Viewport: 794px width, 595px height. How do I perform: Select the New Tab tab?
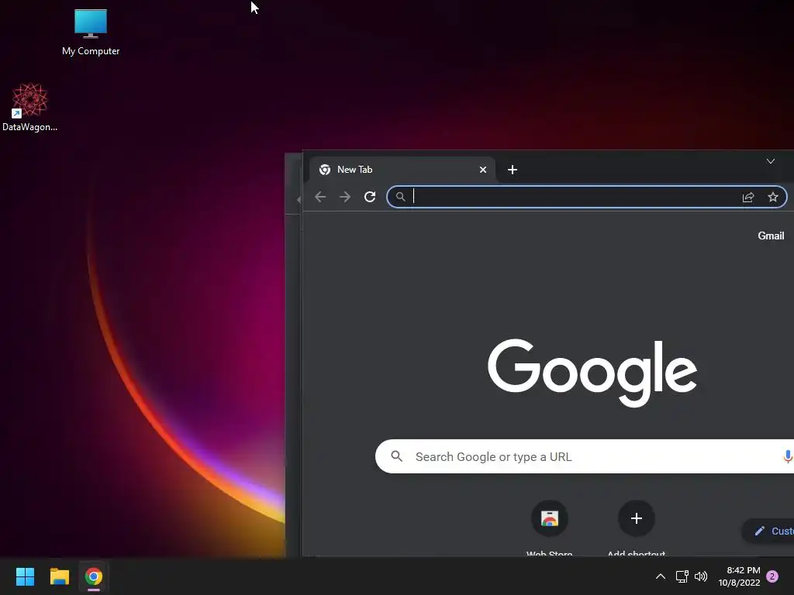coord(402,170)
